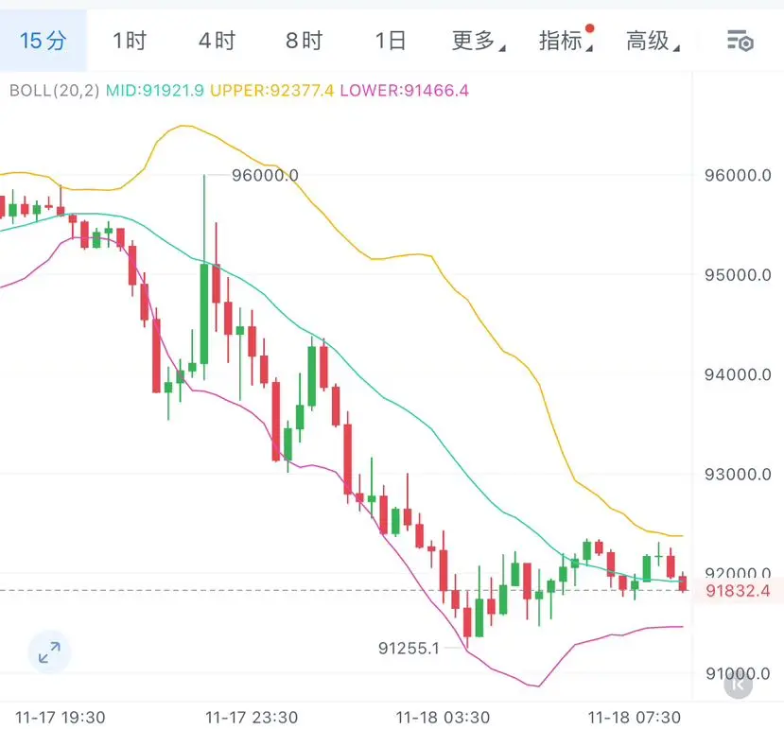Click the current price tag 91832.4
The height and width of the screenshot is (729, 784).
[x=738, y=591]
